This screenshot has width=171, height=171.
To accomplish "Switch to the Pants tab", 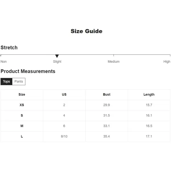I will 19,82.
